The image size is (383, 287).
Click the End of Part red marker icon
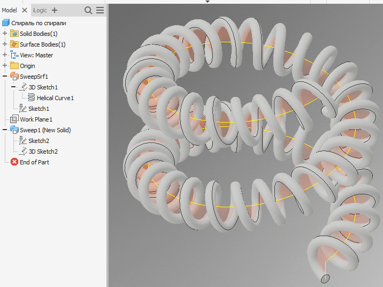[x=14, y=162]
